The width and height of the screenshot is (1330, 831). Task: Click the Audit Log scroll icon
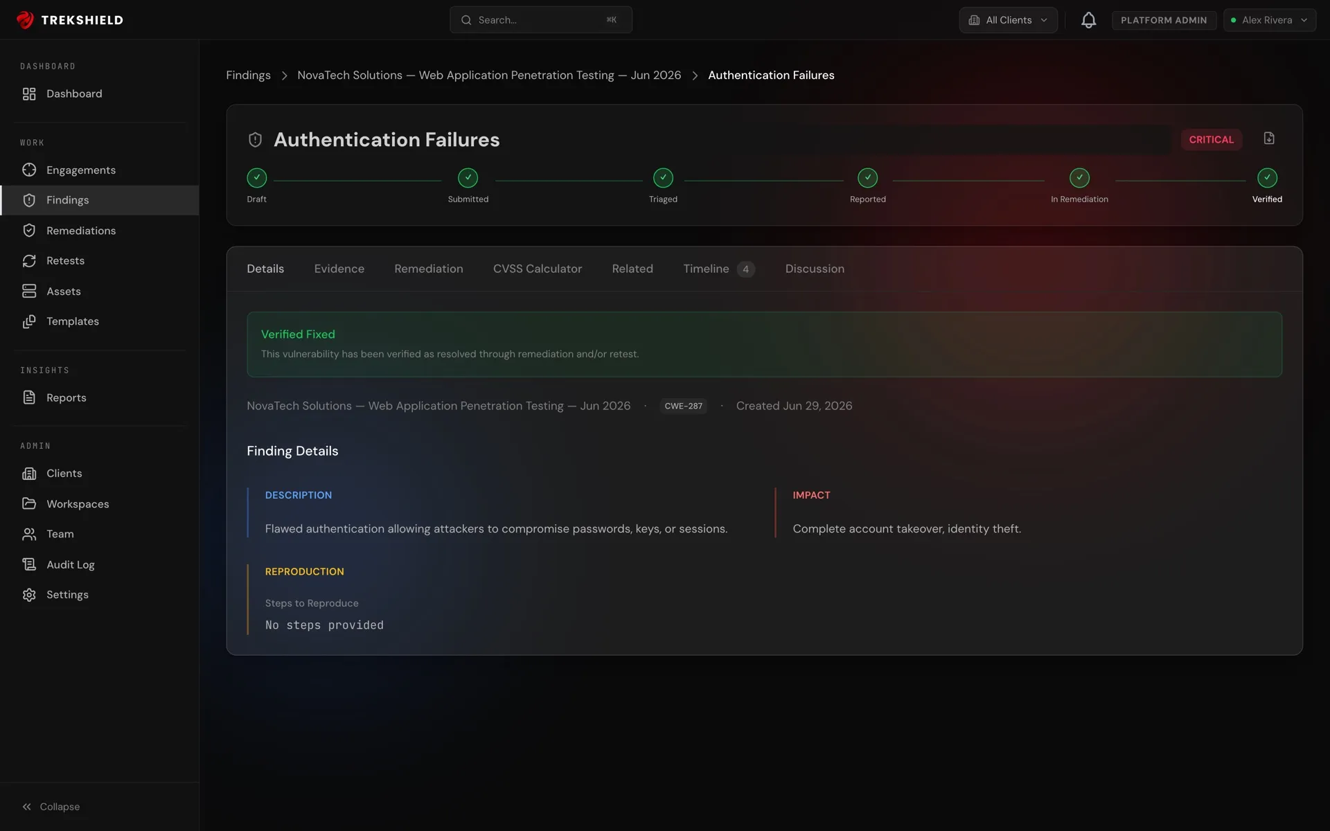pyautogui.click(x=29, y=564)
